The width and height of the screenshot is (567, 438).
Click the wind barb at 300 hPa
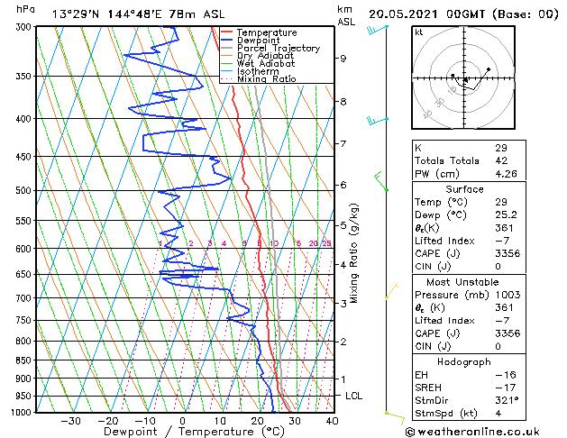tap(378, 30)
